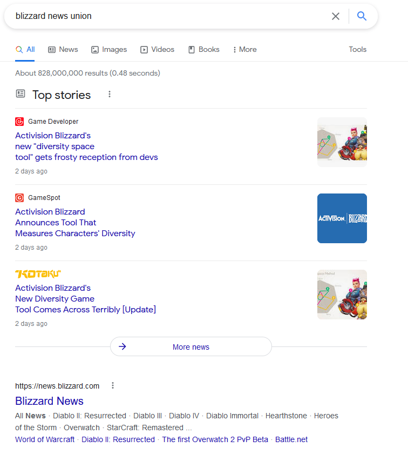Screen dimensions: 408x454
Task: Click the Game Developer favicon
Action: coord(19,122)
